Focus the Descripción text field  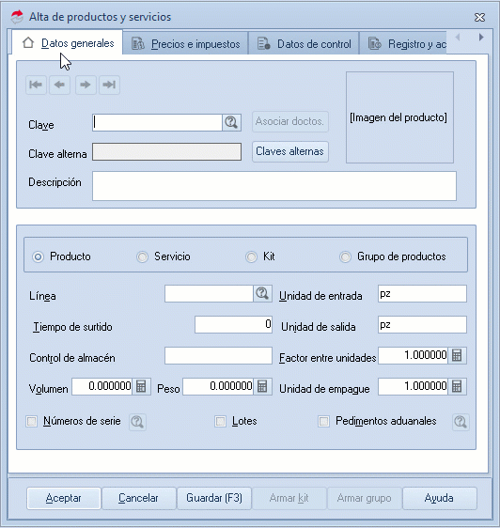274,186
